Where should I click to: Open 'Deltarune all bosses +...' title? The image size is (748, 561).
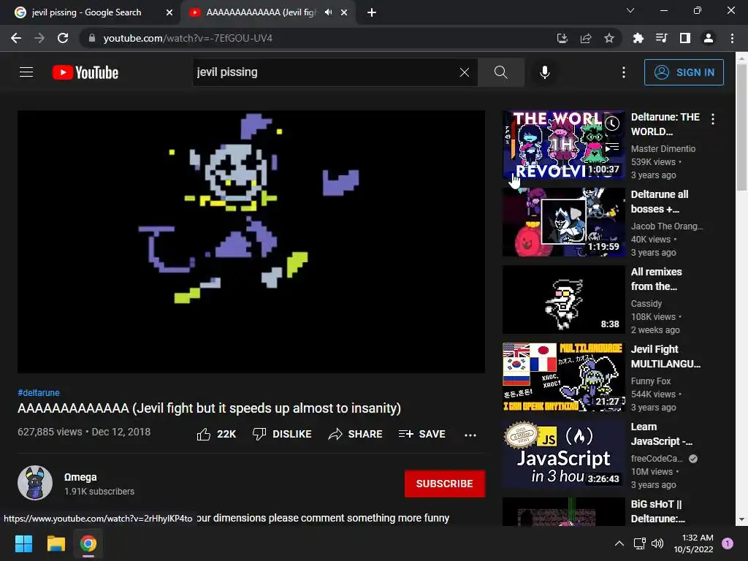pos(660,202)
